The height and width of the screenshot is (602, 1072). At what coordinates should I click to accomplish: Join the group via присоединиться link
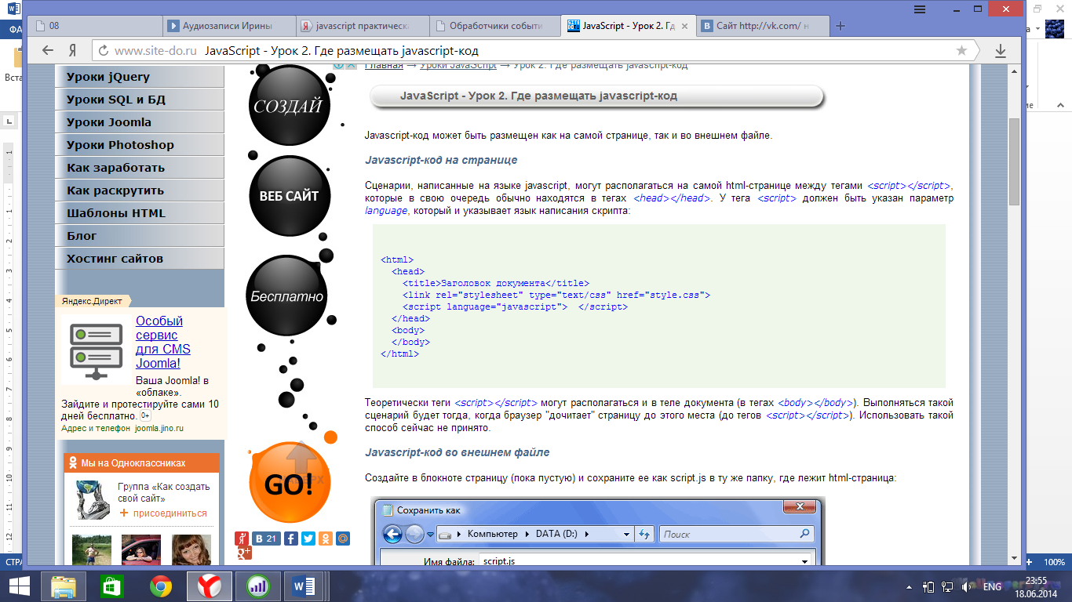click(170, 513)
